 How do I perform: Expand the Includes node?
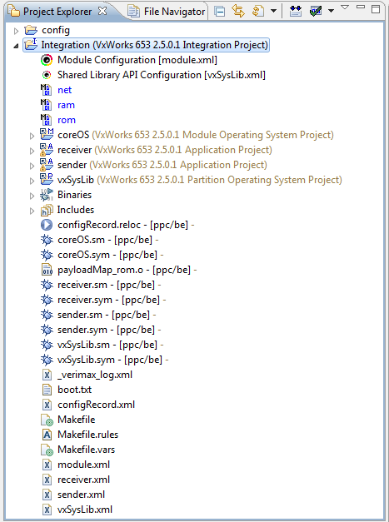pyautogui.click(x=32, y=211)
